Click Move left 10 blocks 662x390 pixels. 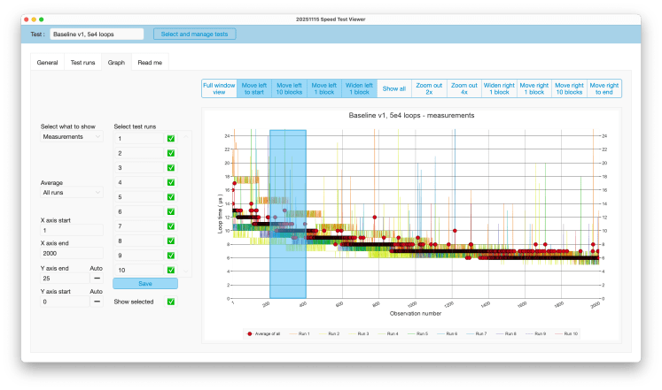289,88
